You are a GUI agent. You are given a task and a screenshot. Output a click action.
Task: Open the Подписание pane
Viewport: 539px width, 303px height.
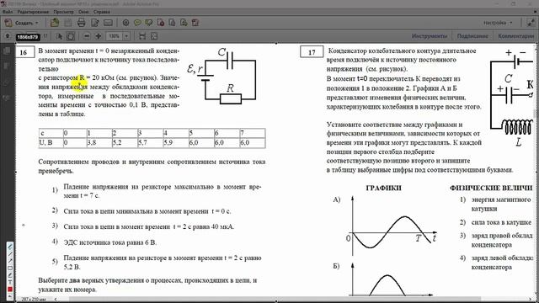click(x=472, y=36)
